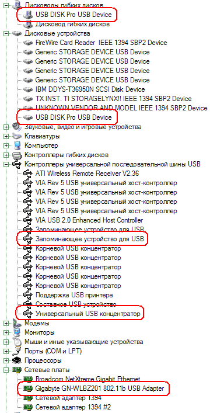
Task: Click the mouse icon beside Мыши и иные указывающие устройства
Action: coord(16,342)
